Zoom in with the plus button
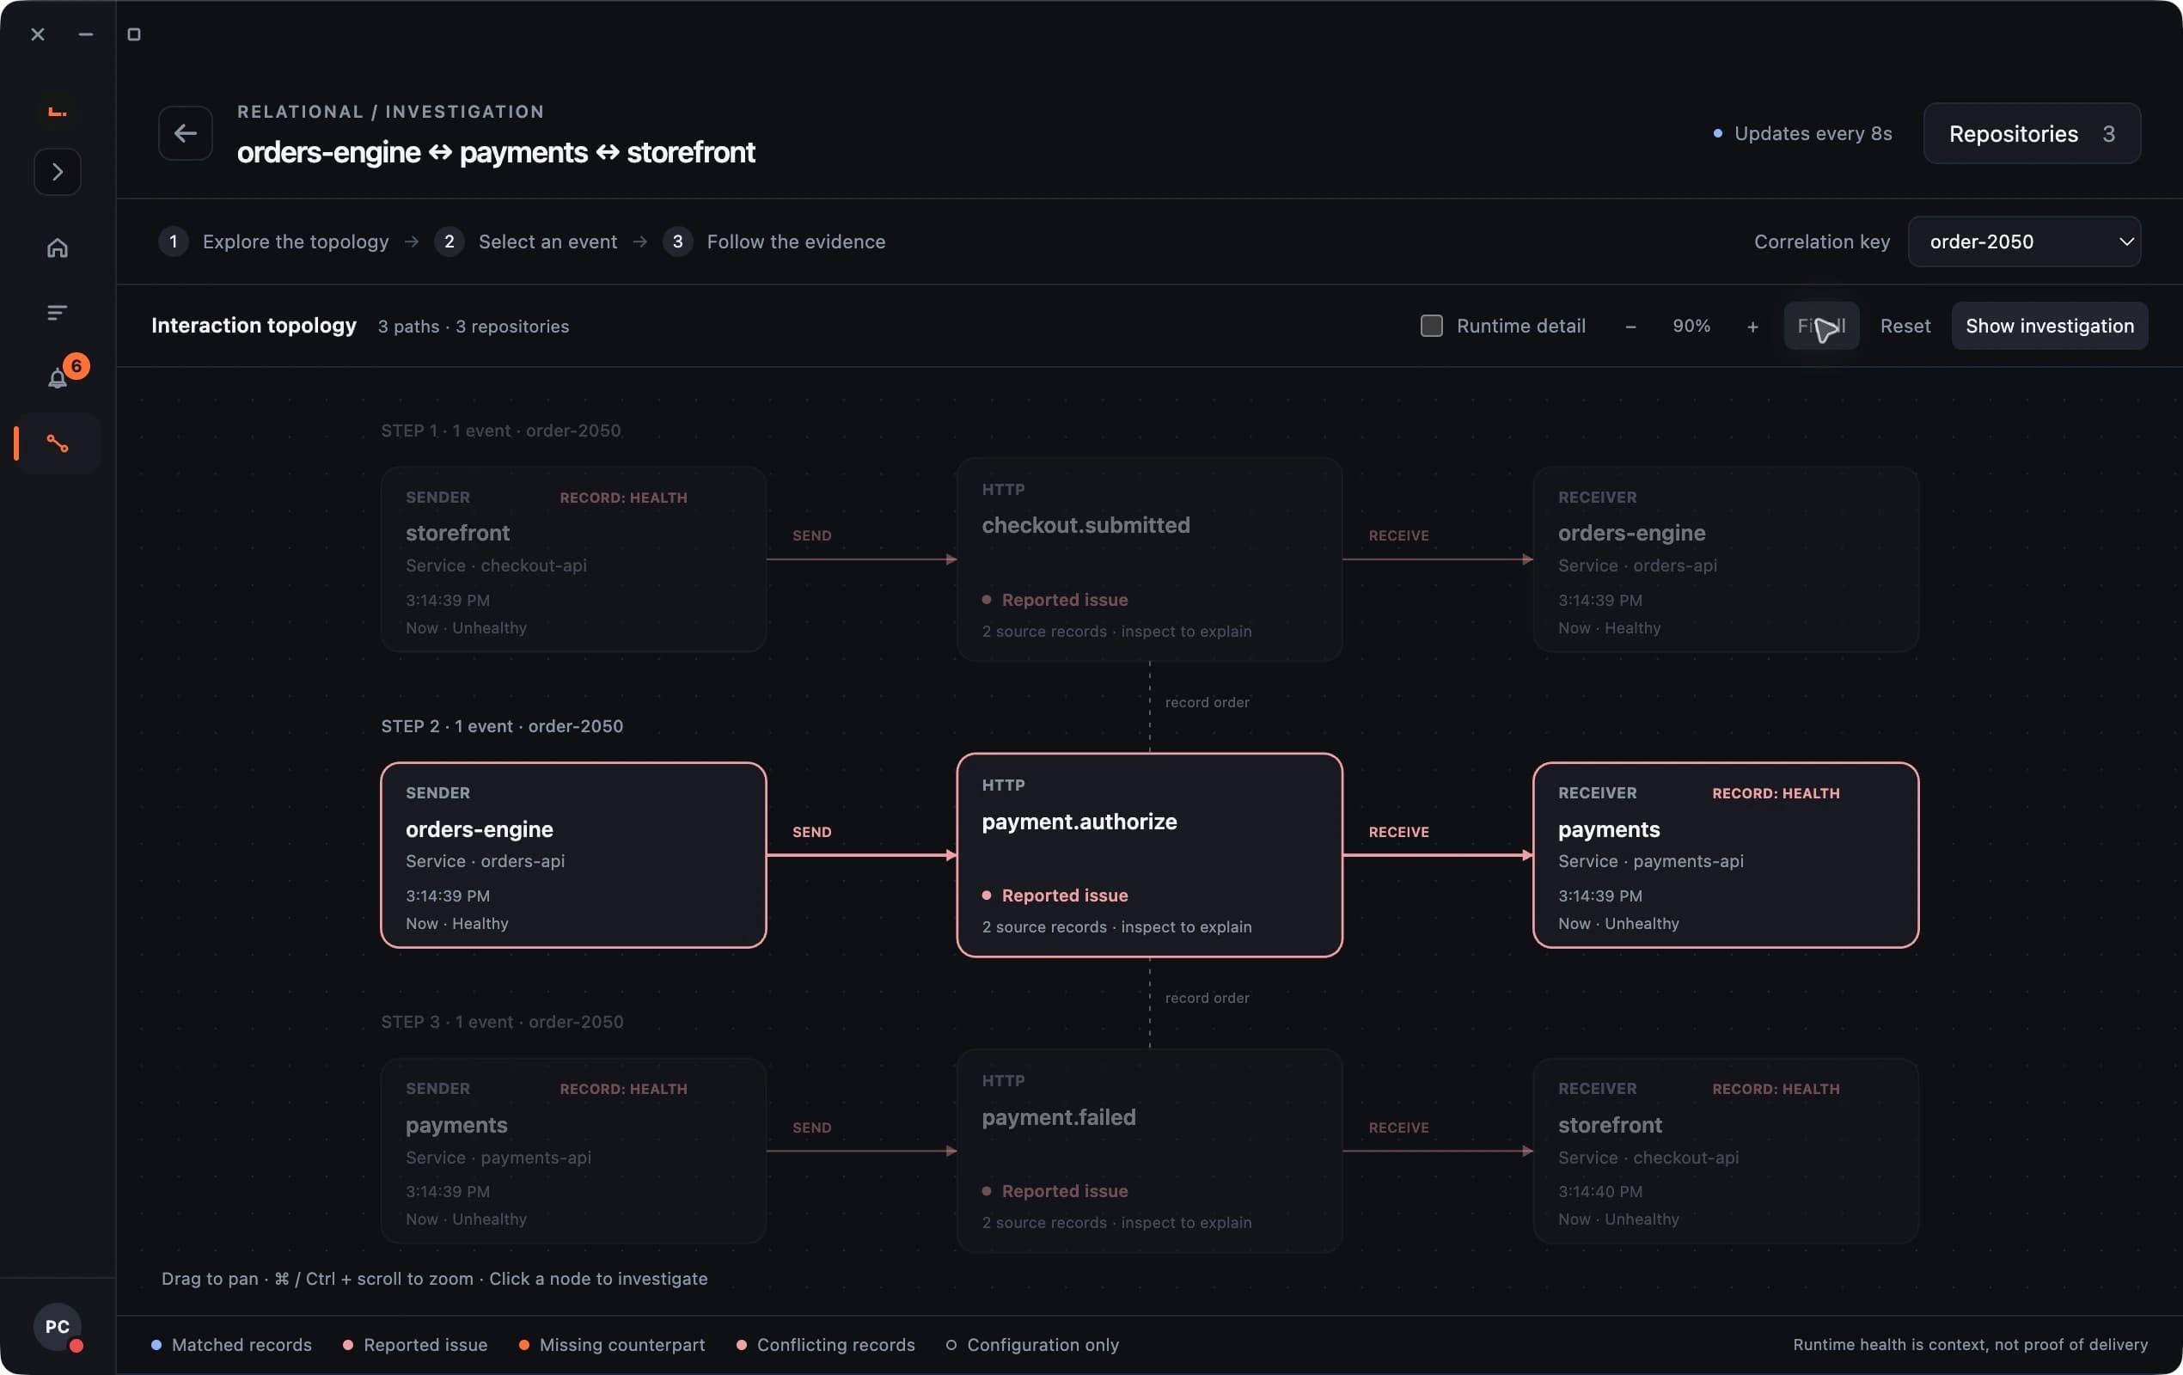The height and width of the screenshot is (1375, 2183). click(x=1752, y=327)
